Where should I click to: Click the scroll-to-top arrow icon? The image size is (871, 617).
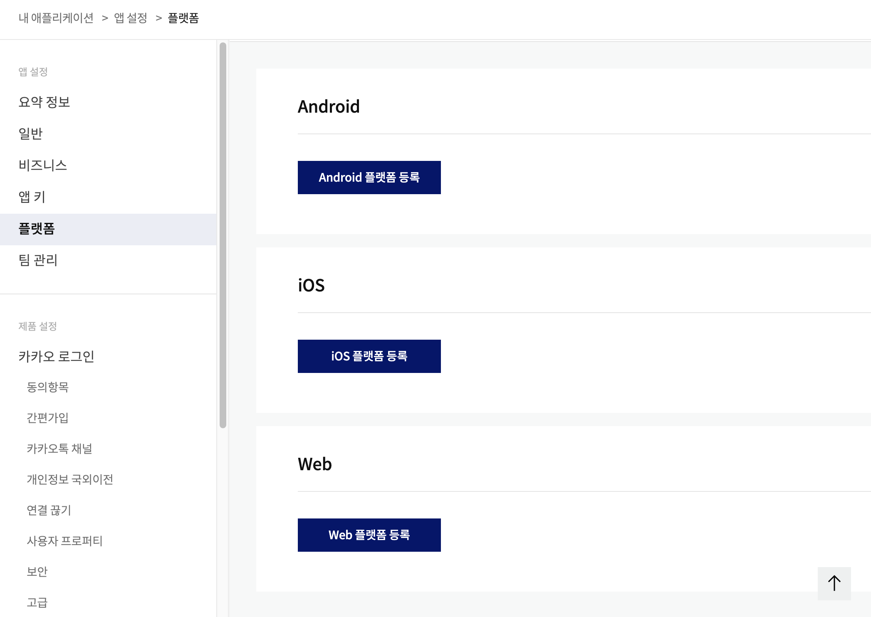pos(834,583)
